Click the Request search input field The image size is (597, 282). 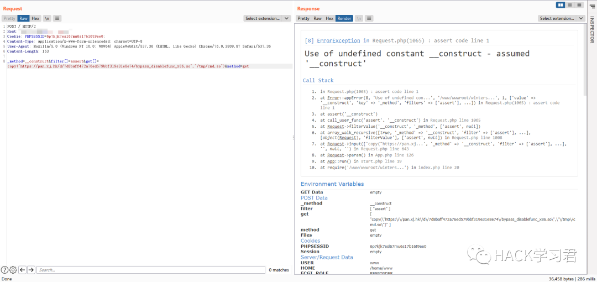coord(149,270)
